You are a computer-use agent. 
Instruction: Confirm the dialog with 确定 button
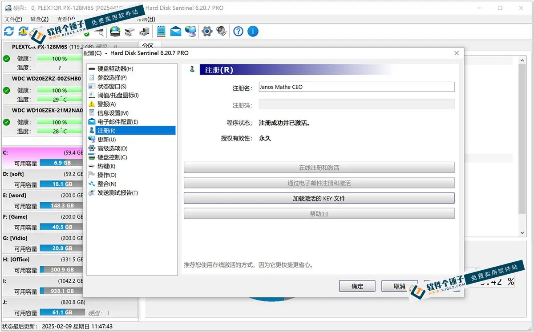tap(357, 286)
